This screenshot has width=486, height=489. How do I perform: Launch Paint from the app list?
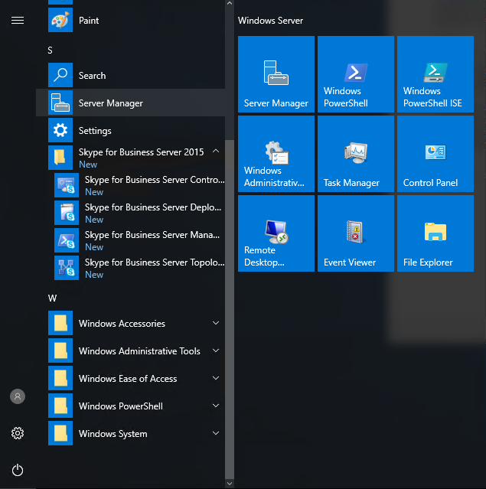coord(130,20)
